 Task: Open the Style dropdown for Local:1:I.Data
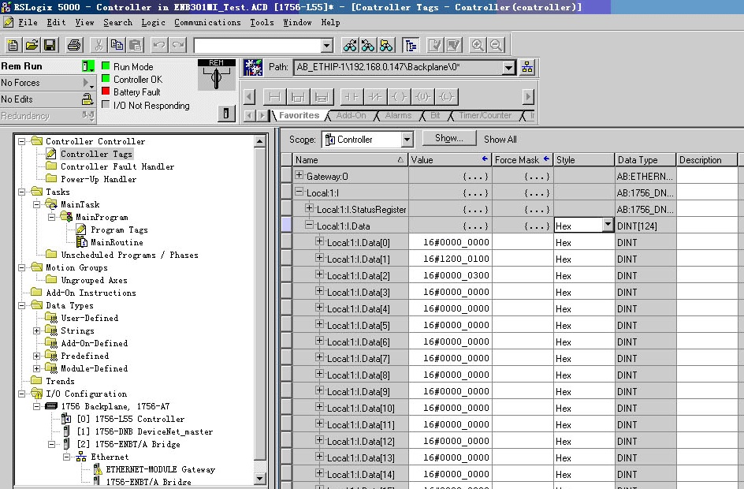click(x=608, y=226)
